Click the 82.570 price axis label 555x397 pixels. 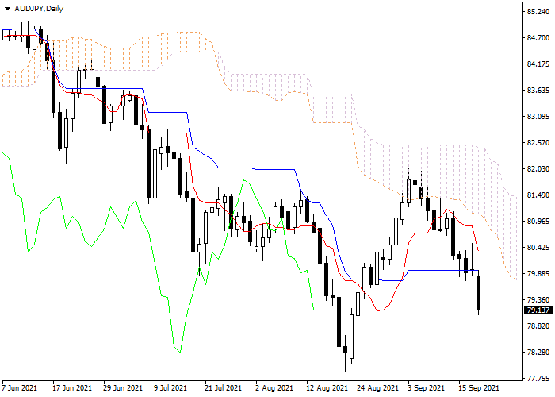(x=538, y=143)
